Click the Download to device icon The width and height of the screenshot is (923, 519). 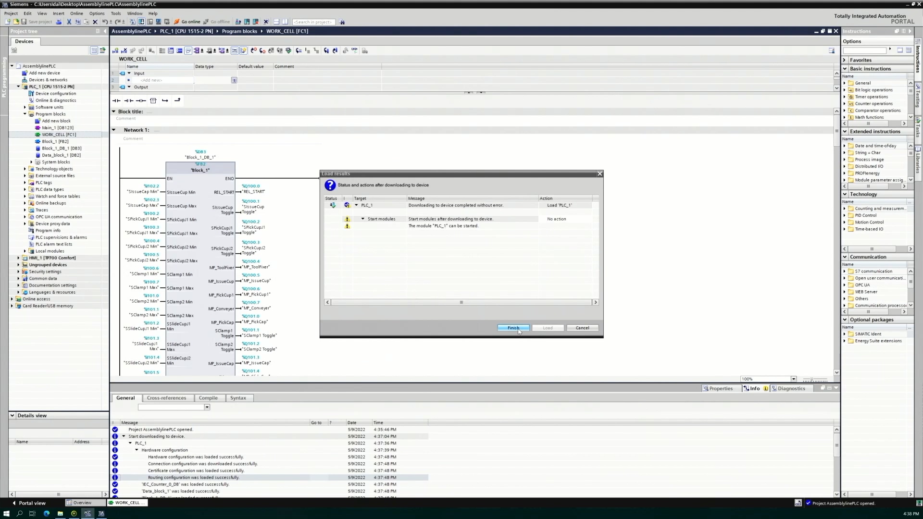(141, 22)
